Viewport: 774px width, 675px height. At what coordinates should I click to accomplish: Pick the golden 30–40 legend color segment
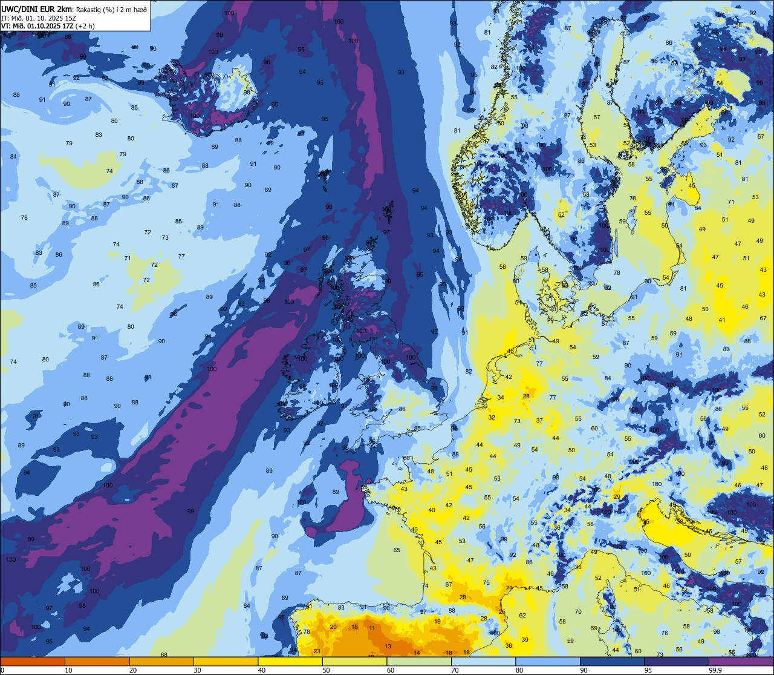tap(226, 661)
